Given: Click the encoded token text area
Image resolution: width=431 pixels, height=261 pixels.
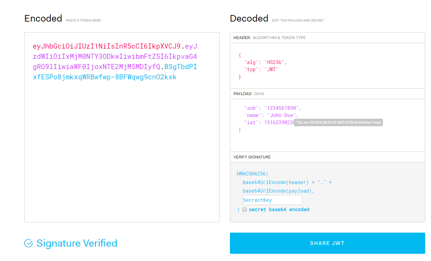Looking at the screenshot, I should 122,127.
